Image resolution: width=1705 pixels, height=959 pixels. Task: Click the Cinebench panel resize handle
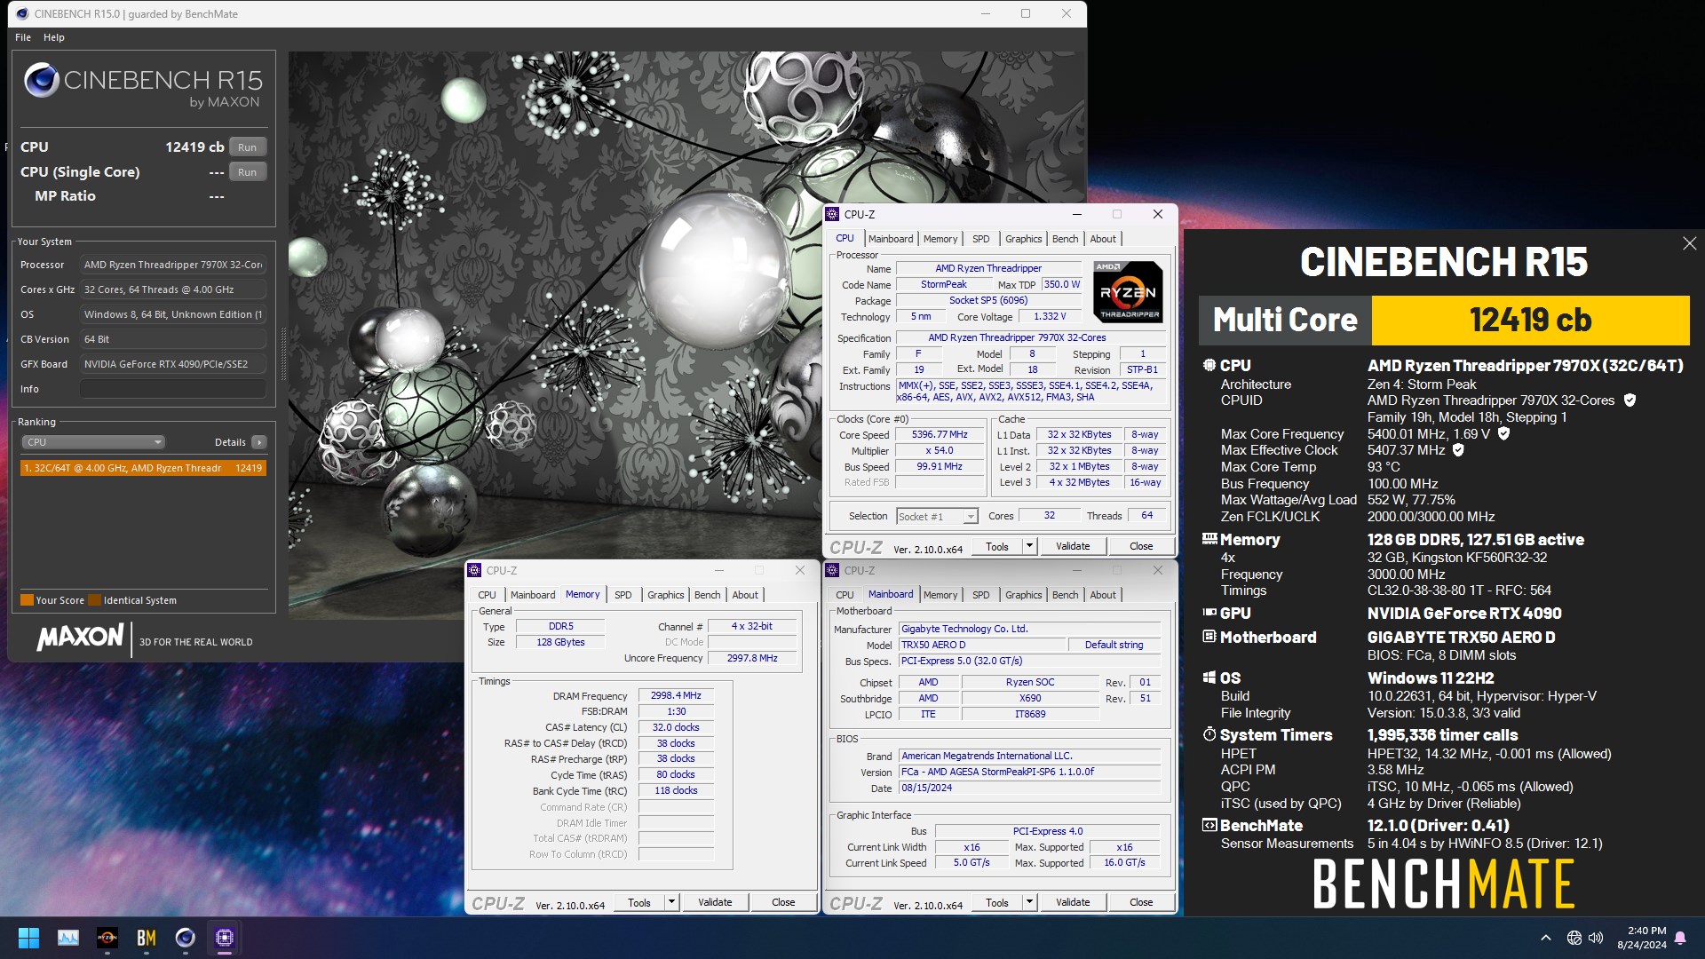pos(284,353)
